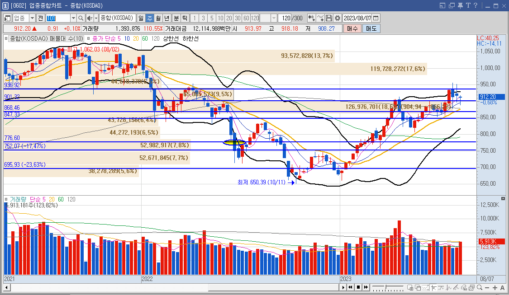Choose interval 5 button
509x295 pixels.
212,18
